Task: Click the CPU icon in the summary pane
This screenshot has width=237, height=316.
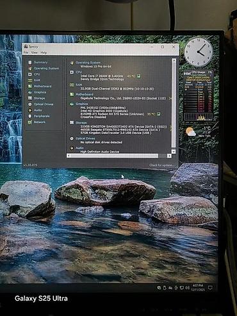Action: (x=72, y=72)
